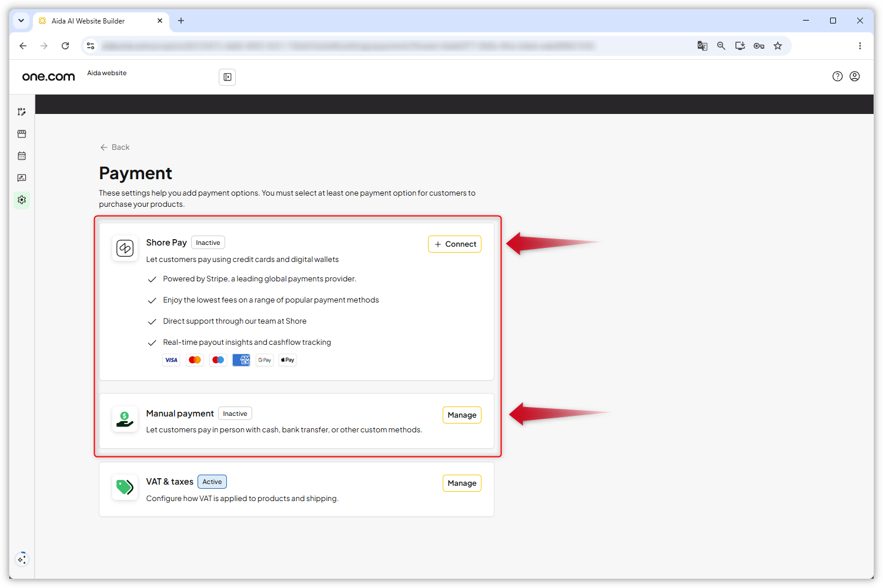The width and height of the screenshot is (883, 588).
Task: Open a new browser tab
Action: pos(181,21)
